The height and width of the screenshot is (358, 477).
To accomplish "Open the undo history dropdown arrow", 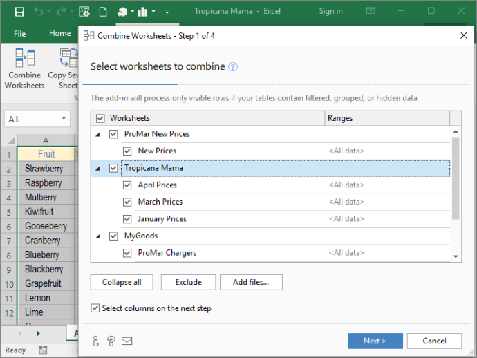I will [48, 12].
